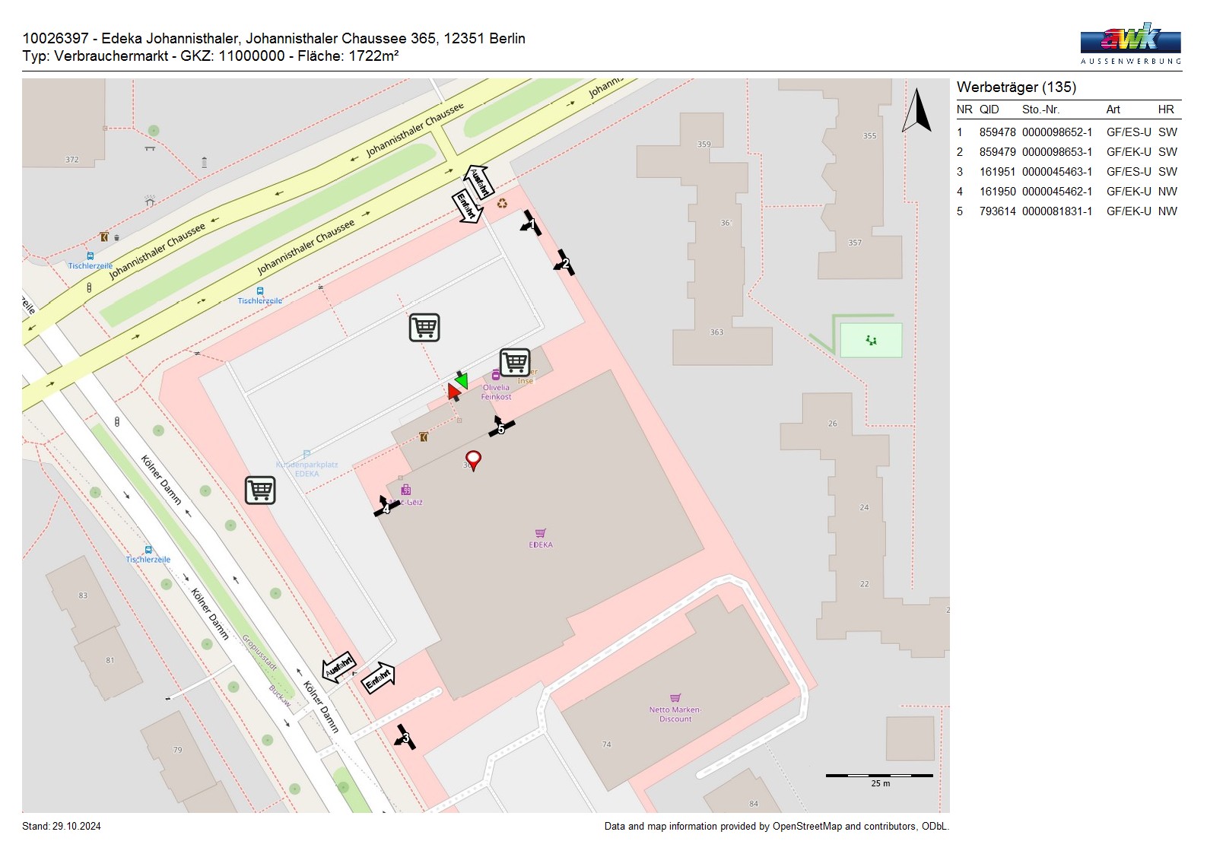This screenshot has height=854, width=1207.
Task: Click advertising marker number 5
Action: coord(500,428)
